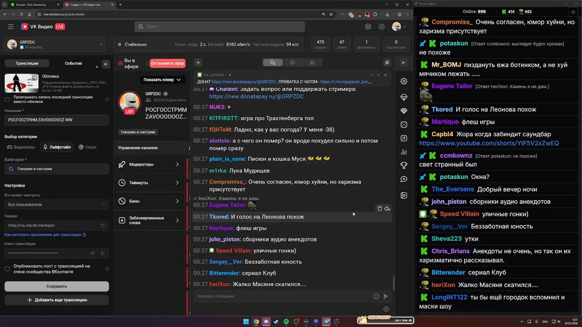Open the Все пользователи viewer dropdown

[x=57, y=204]
